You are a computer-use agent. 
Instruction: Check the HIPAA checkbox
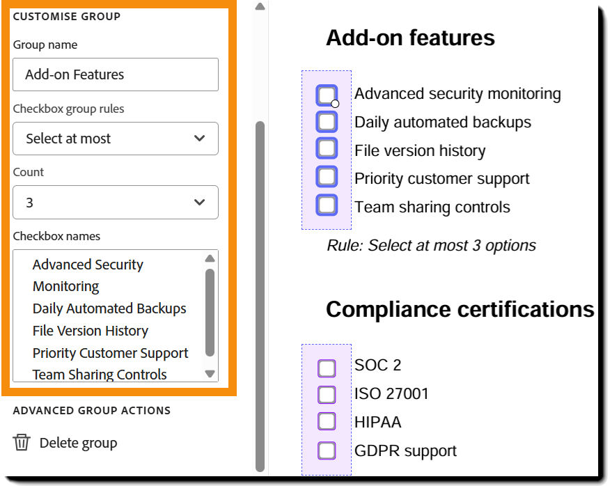click(327, 422)
